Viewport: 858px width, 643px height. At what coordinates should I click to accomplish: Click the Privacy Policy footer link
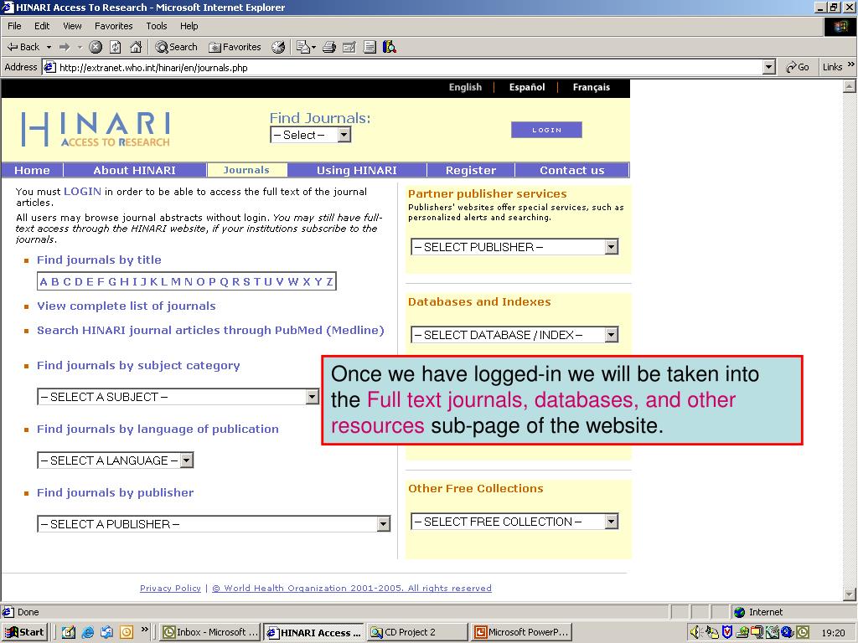click(170, 589)
